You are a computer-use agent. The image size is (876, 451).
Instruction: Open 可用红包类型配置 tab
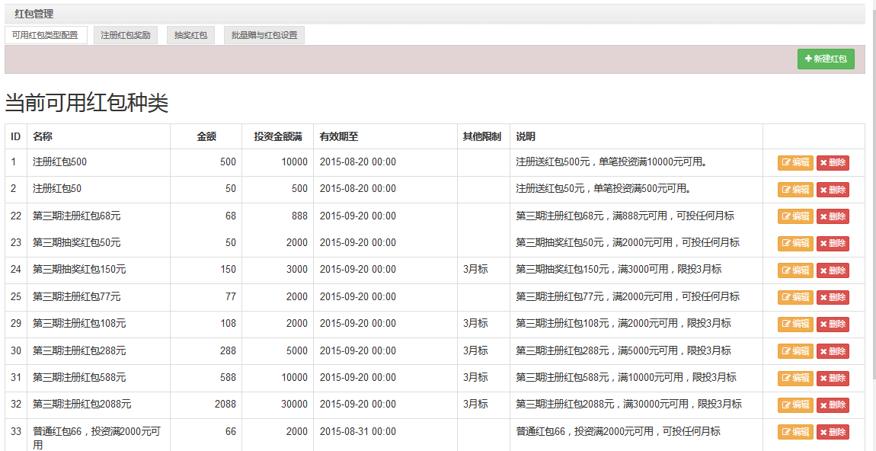46,35
